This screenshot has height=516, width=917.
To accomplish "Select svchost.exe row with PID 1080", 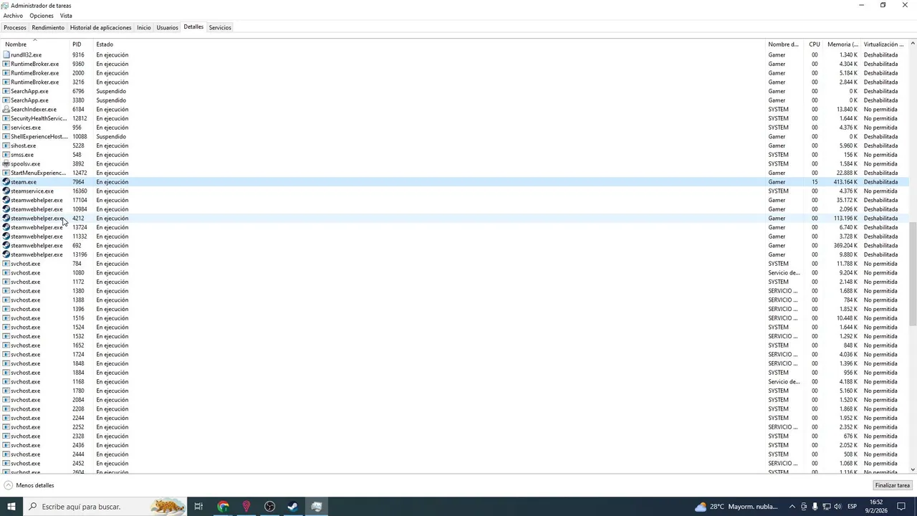I will (455, 272).
